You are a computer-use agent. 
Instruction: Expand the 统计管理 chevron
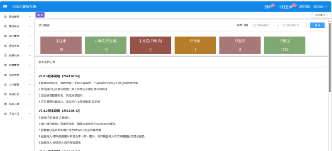pyautogui.click(x=29, y=36)
